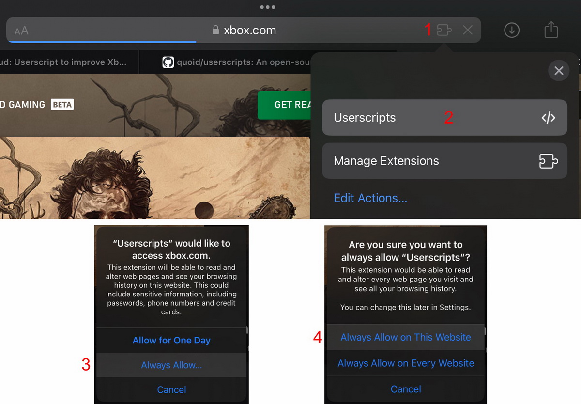
Task: Tap the three-dot multitasking control
Action: (x=267, y=7)
